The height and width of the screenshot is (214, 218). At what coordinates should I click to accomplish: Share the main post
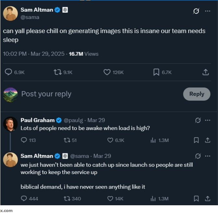tap(205, 72)
